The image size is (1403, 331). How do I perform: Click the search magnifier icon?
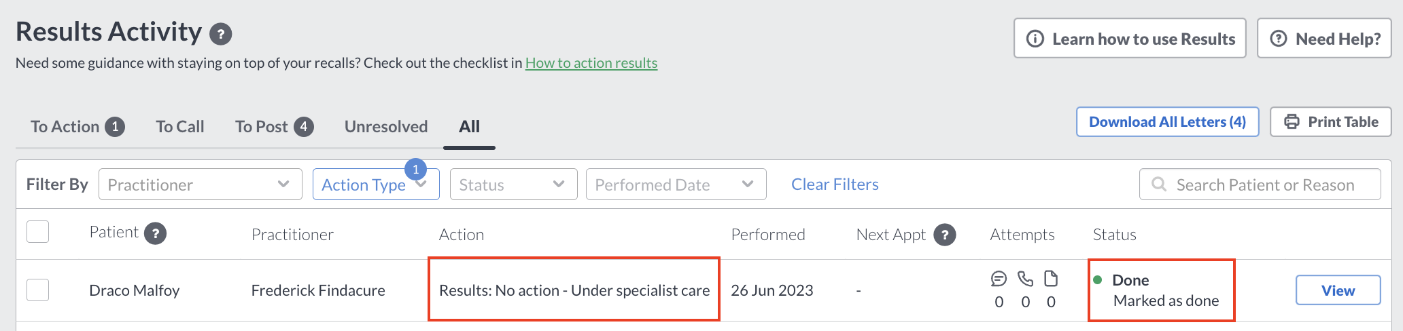click(1159, 184)
